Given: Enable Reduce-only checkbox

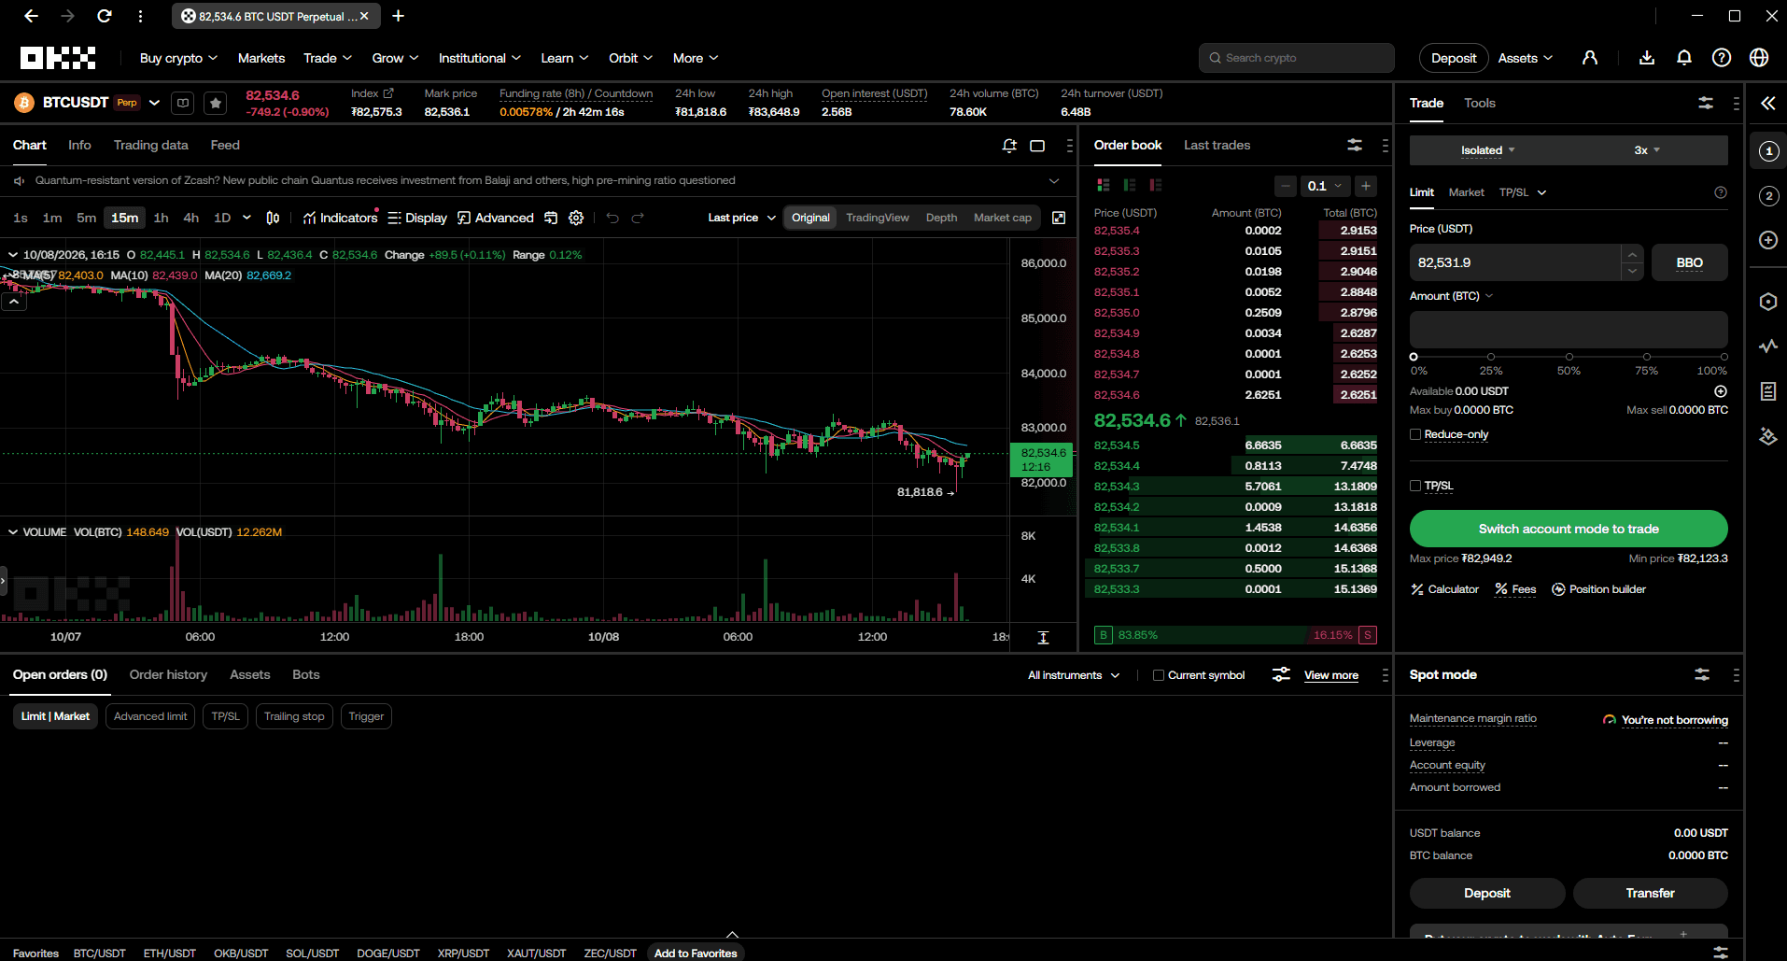Looking at the screenshot, I should point(1415,434).
